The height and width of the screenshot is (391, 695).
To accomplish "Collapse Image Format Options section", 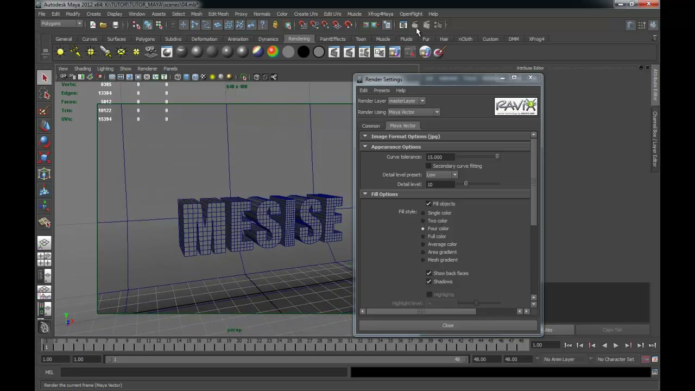I will 365,136.
